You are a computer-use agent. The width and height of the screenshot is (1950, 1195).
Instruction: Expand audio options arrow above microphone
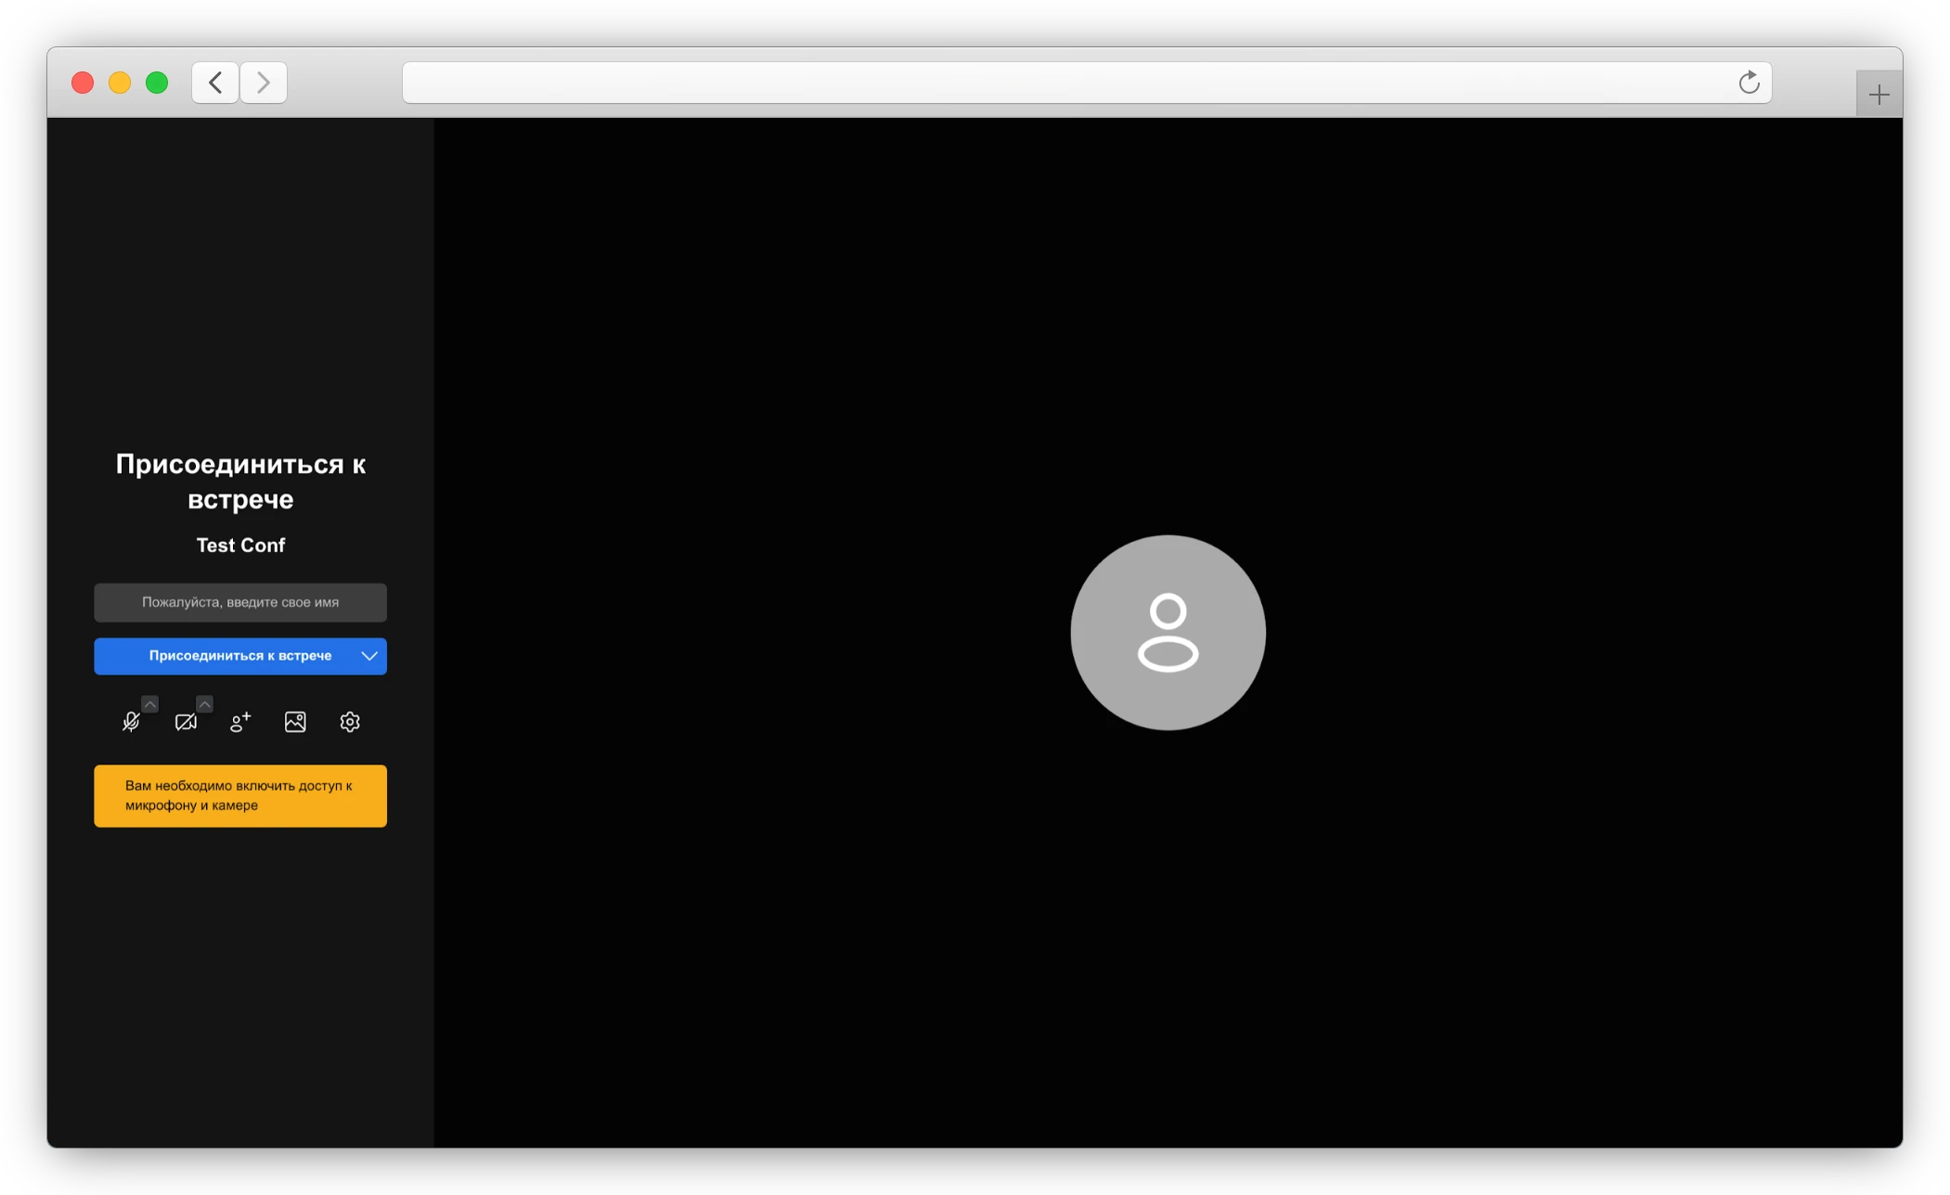(149, 704)
